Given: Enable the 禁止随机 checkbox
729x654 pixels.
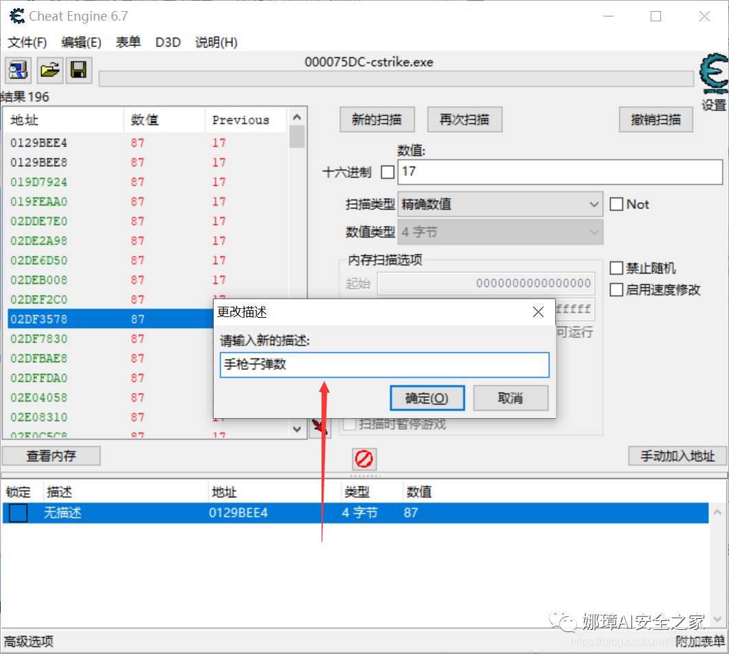Looking at the screenshot, I should (x=616, y=268).
